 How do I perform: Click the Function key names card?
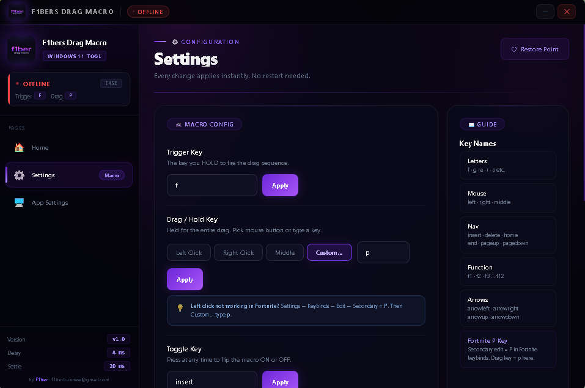click(x=508, y=271)
